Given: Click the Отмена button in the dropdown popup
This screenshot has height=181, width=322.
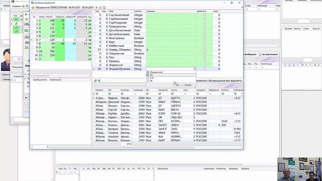Looking at the screenshot, I should [x=188, y=85].
